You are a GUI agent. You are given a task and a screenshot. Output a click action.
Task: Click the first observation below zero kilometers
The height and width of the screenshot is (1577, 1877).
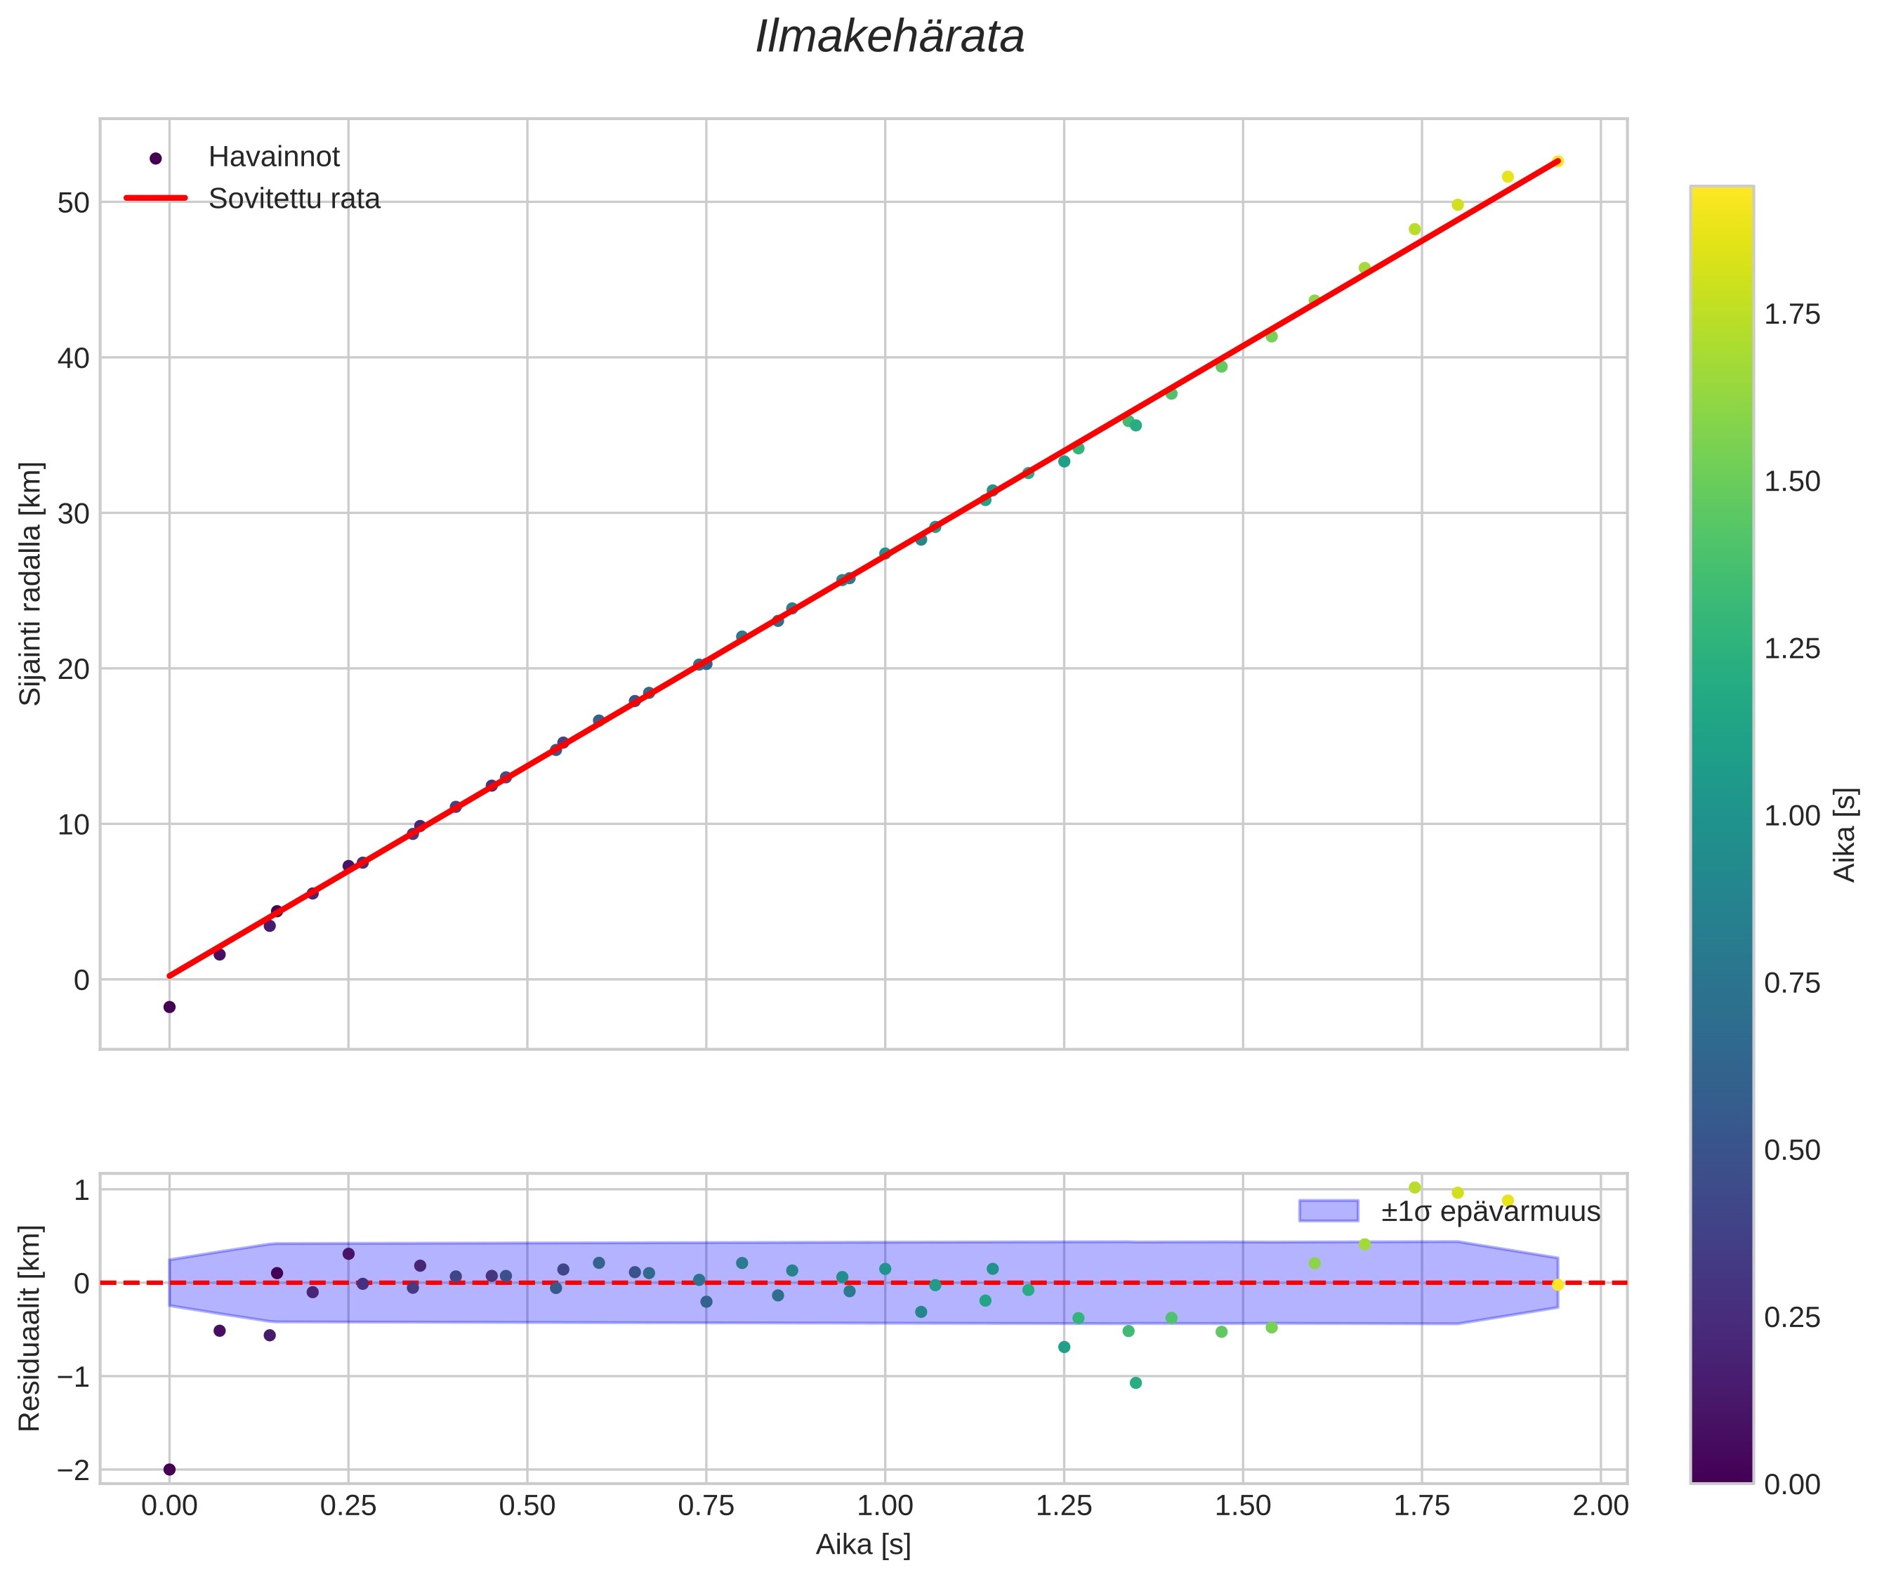[x=170, y=1007]
